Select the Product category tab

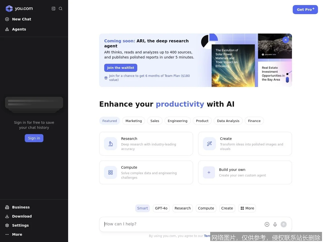point(202,121)
